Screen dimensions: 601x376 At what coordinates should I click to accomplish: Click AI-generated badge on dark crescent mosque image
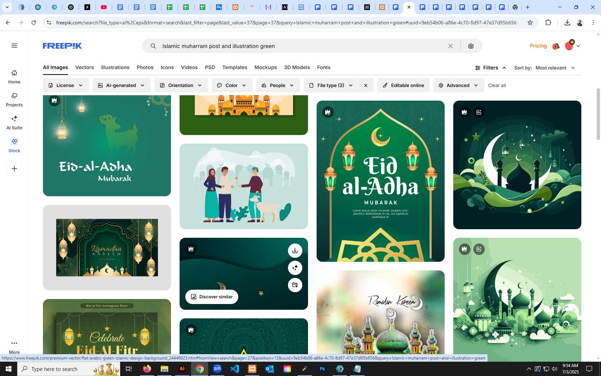[479, 112]
